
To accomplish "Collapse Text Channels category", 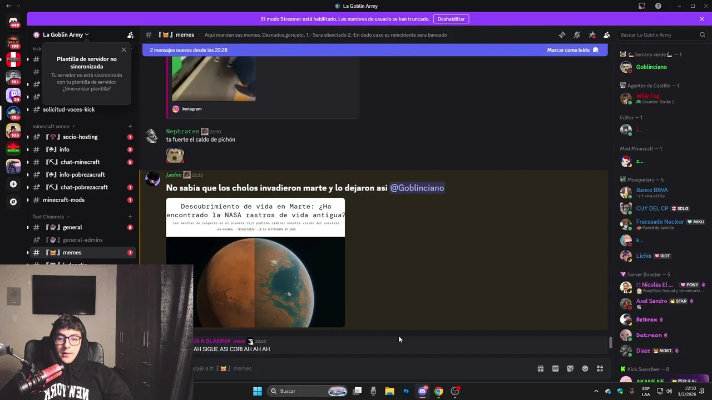I will (51, 217).
